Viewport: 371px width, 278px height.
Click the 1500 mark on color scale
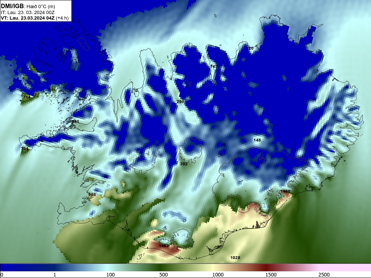point(271,275)
